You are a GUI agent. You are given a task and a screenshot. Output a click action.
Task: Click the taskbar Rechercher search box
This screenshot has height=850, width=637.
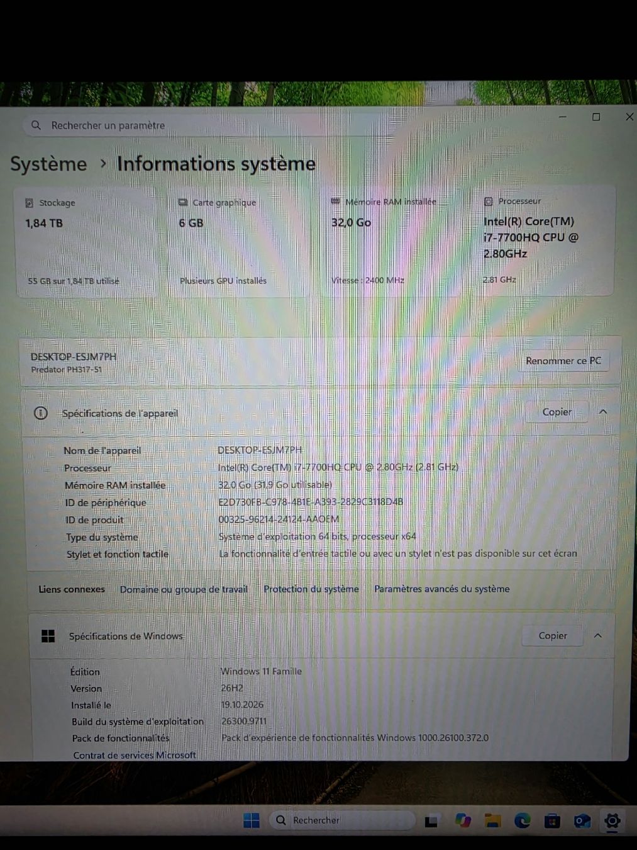coord(342,820)
